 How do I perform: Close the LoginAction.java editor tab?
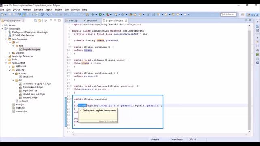pos(126,21)
